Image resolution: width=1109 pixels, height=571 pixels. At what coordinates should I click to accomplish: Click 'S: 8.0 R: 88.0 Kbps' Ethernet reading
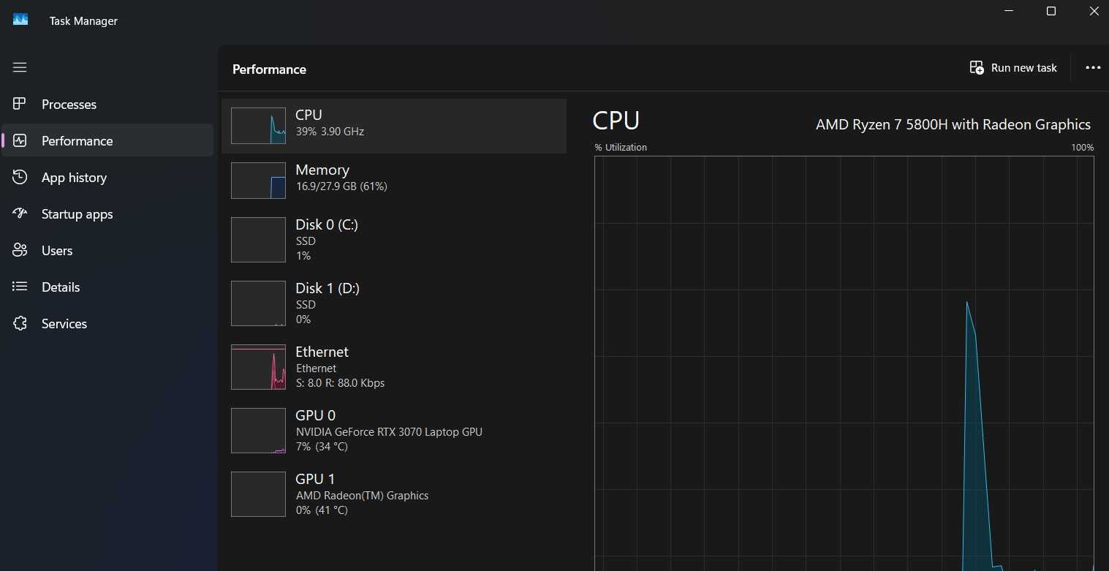(340, 383)
